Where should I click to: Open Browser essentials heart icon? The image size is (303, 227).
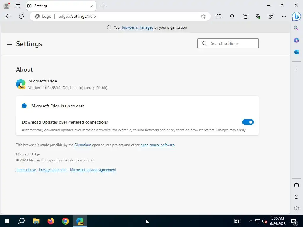click(258, 17)
